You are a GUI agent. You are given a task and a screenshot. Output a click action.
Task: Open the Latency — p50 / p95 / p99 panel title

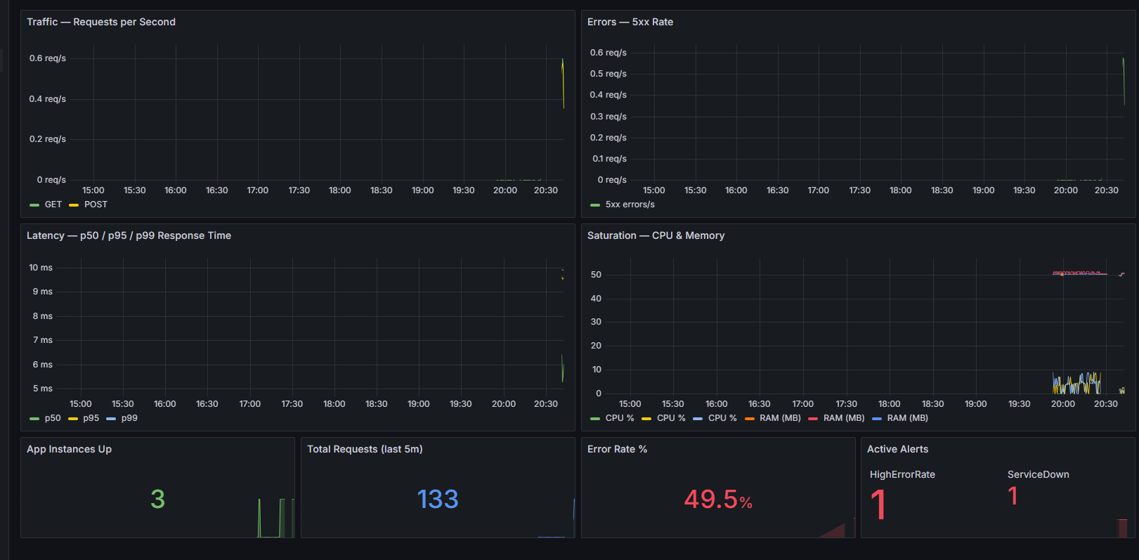(129, 235)
